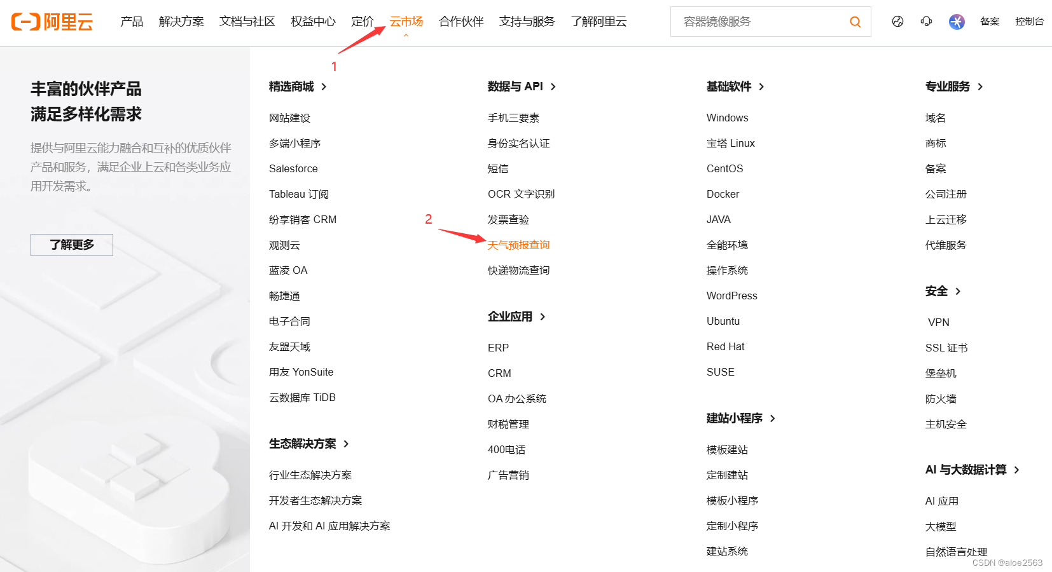Screen dimensions: 1052x572
Task: Expand the 数据与 API category chevron
Action: [x=553, y=86]
